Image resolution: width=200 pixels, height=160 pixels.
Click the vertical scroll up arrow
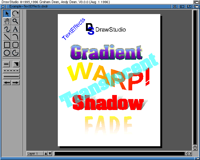tap(195, 147)
